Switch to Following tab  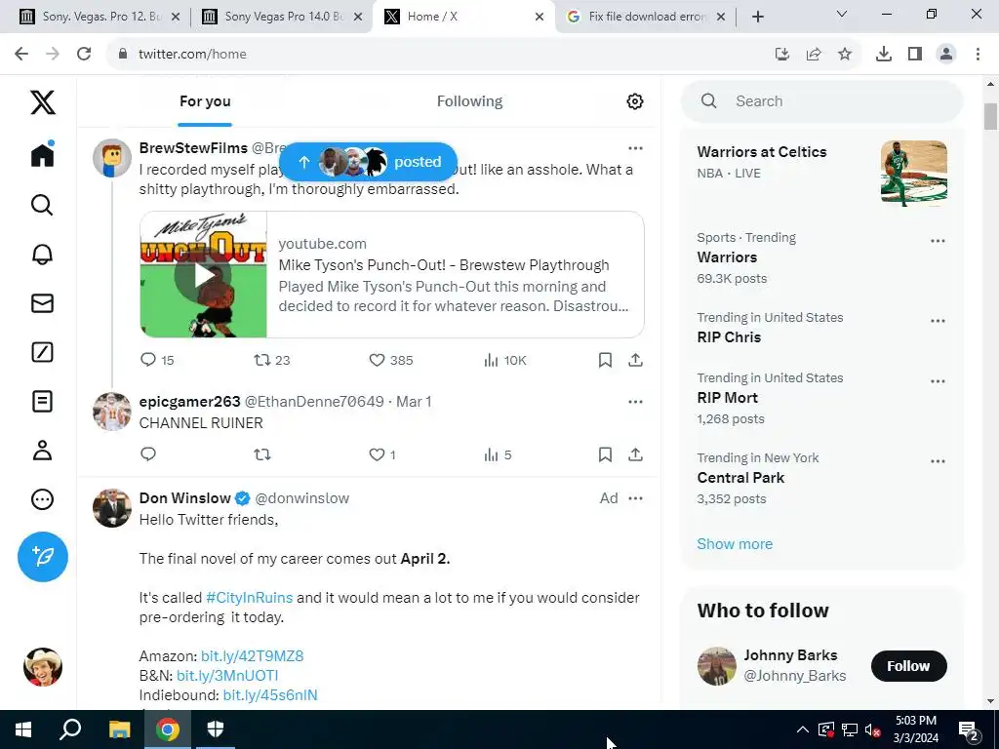point(469,101)
